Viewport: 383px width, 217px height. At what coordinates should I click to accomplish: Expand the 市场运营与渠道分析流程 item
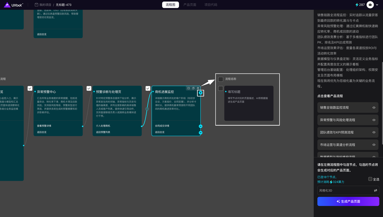click(x=344, y=145)
